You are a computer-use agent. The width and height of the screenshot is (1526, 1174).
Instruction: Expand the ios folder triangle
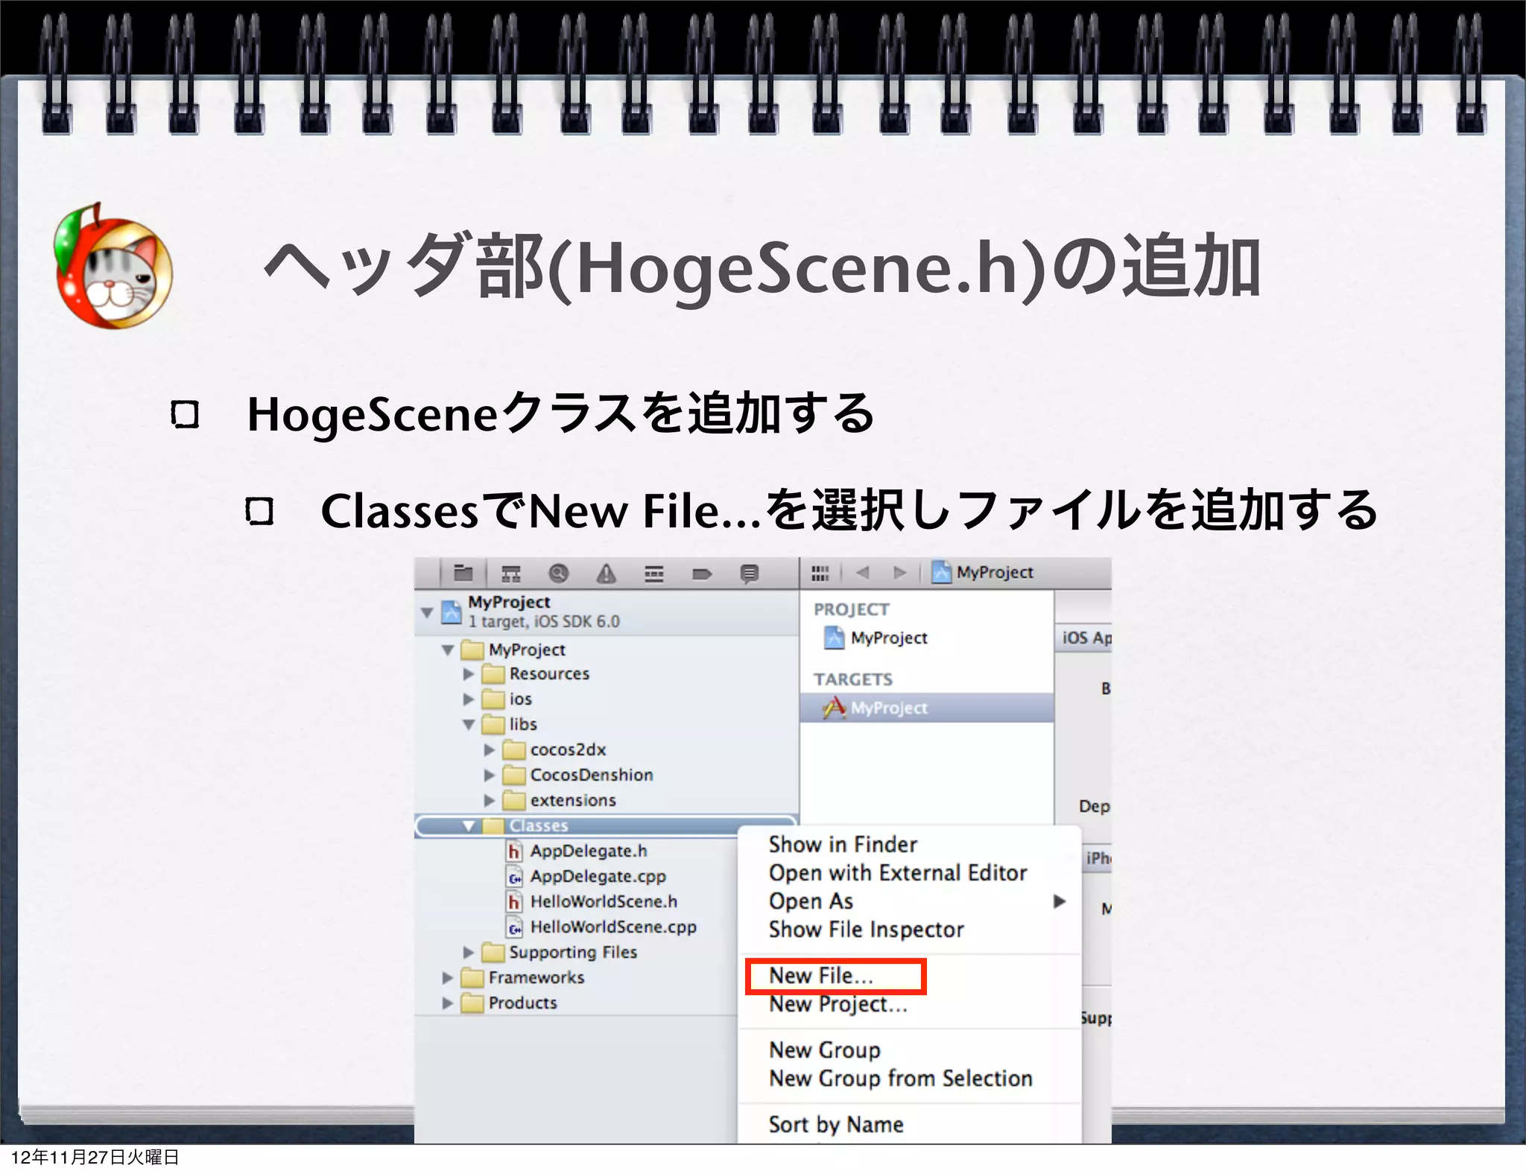coord(468,699)
